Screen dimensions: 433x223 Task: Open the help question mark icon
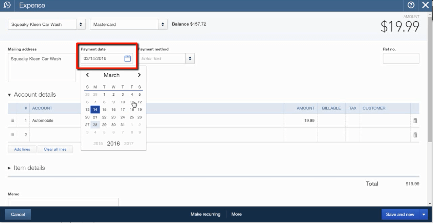click(x=411, y=5)
